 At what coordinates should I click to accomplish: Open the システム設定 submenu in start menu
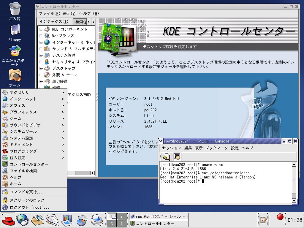coord(34,138)
